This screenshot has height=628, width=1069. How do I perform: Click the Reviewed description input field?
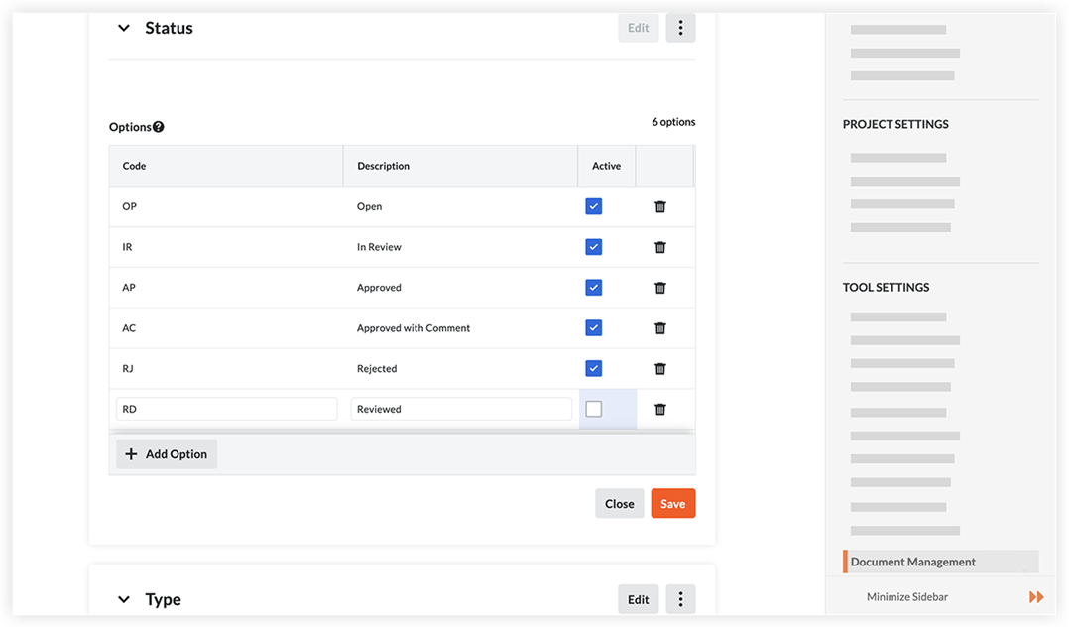click(461, 409)
